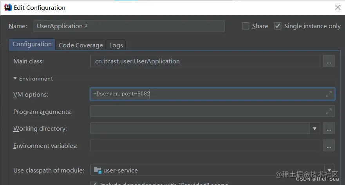Edit the Name field UserApplication 2
This screenshot has width=345, height=185.
129,26
